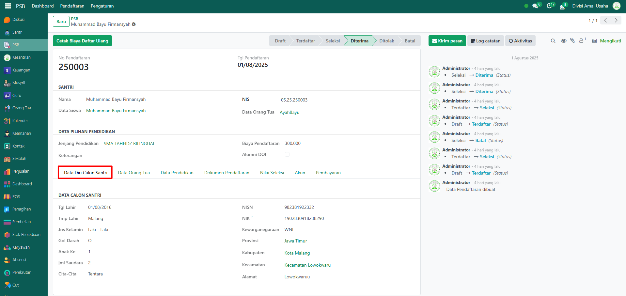Viewport: 626px width, 296px height.
Task: Open Kalender module in sidebar
Action: [20, 121]
